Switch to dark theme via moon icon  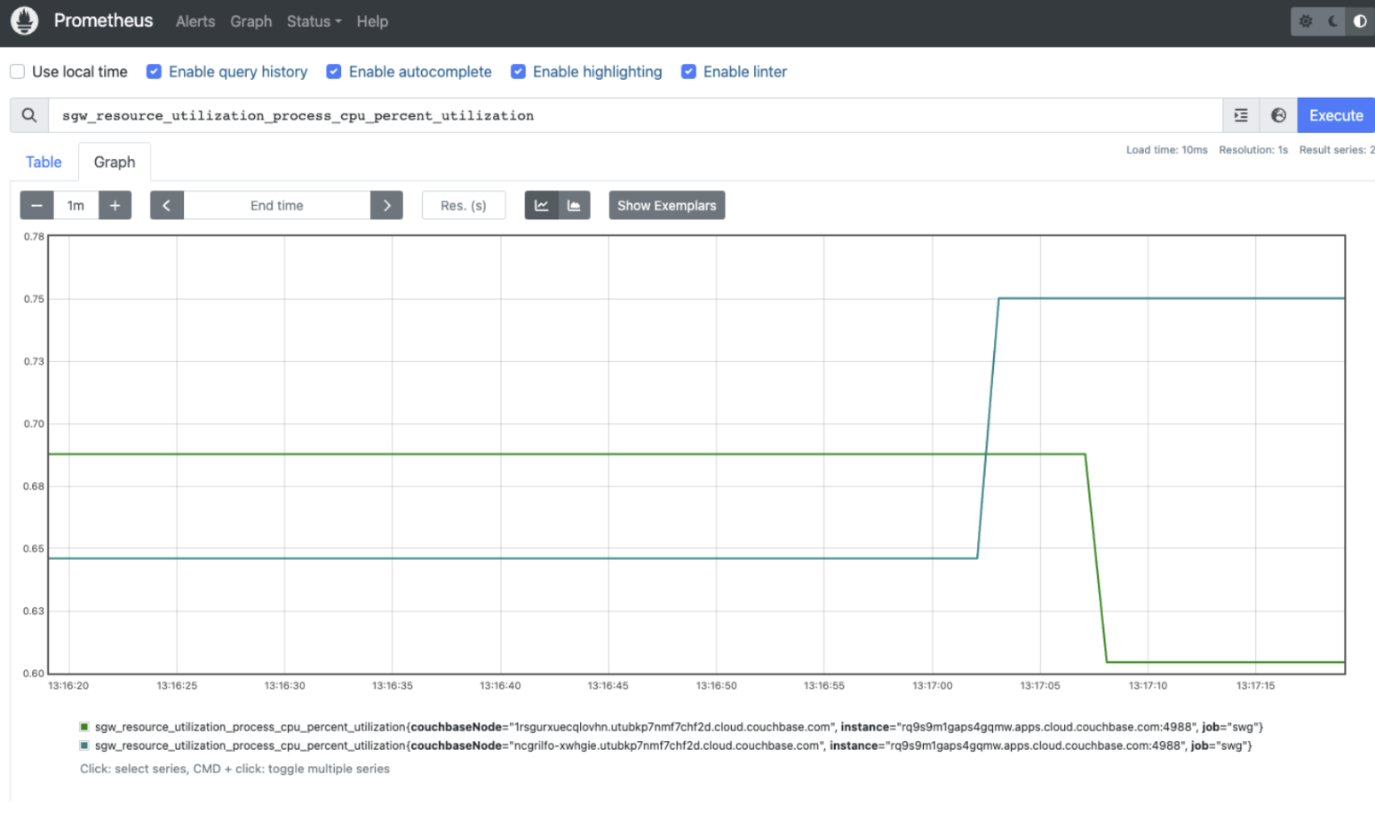coord(1332,20)
